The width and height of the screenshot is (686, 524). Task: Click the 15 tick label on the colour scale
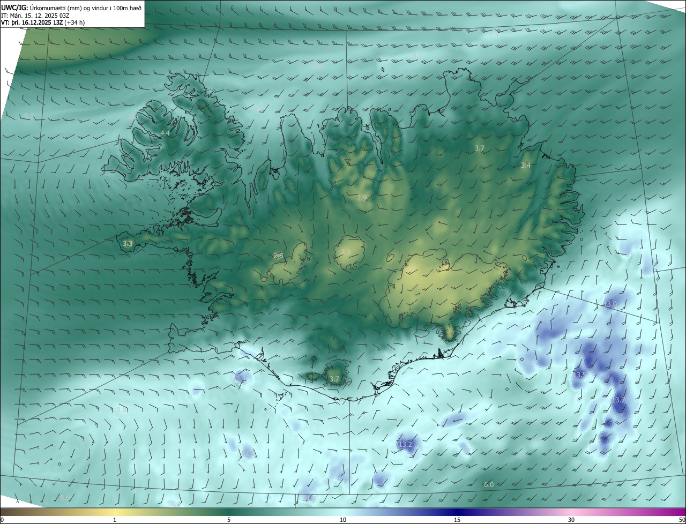(457, 520)
